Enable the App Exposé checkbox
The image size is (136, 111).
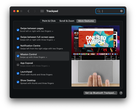(18, 65)
